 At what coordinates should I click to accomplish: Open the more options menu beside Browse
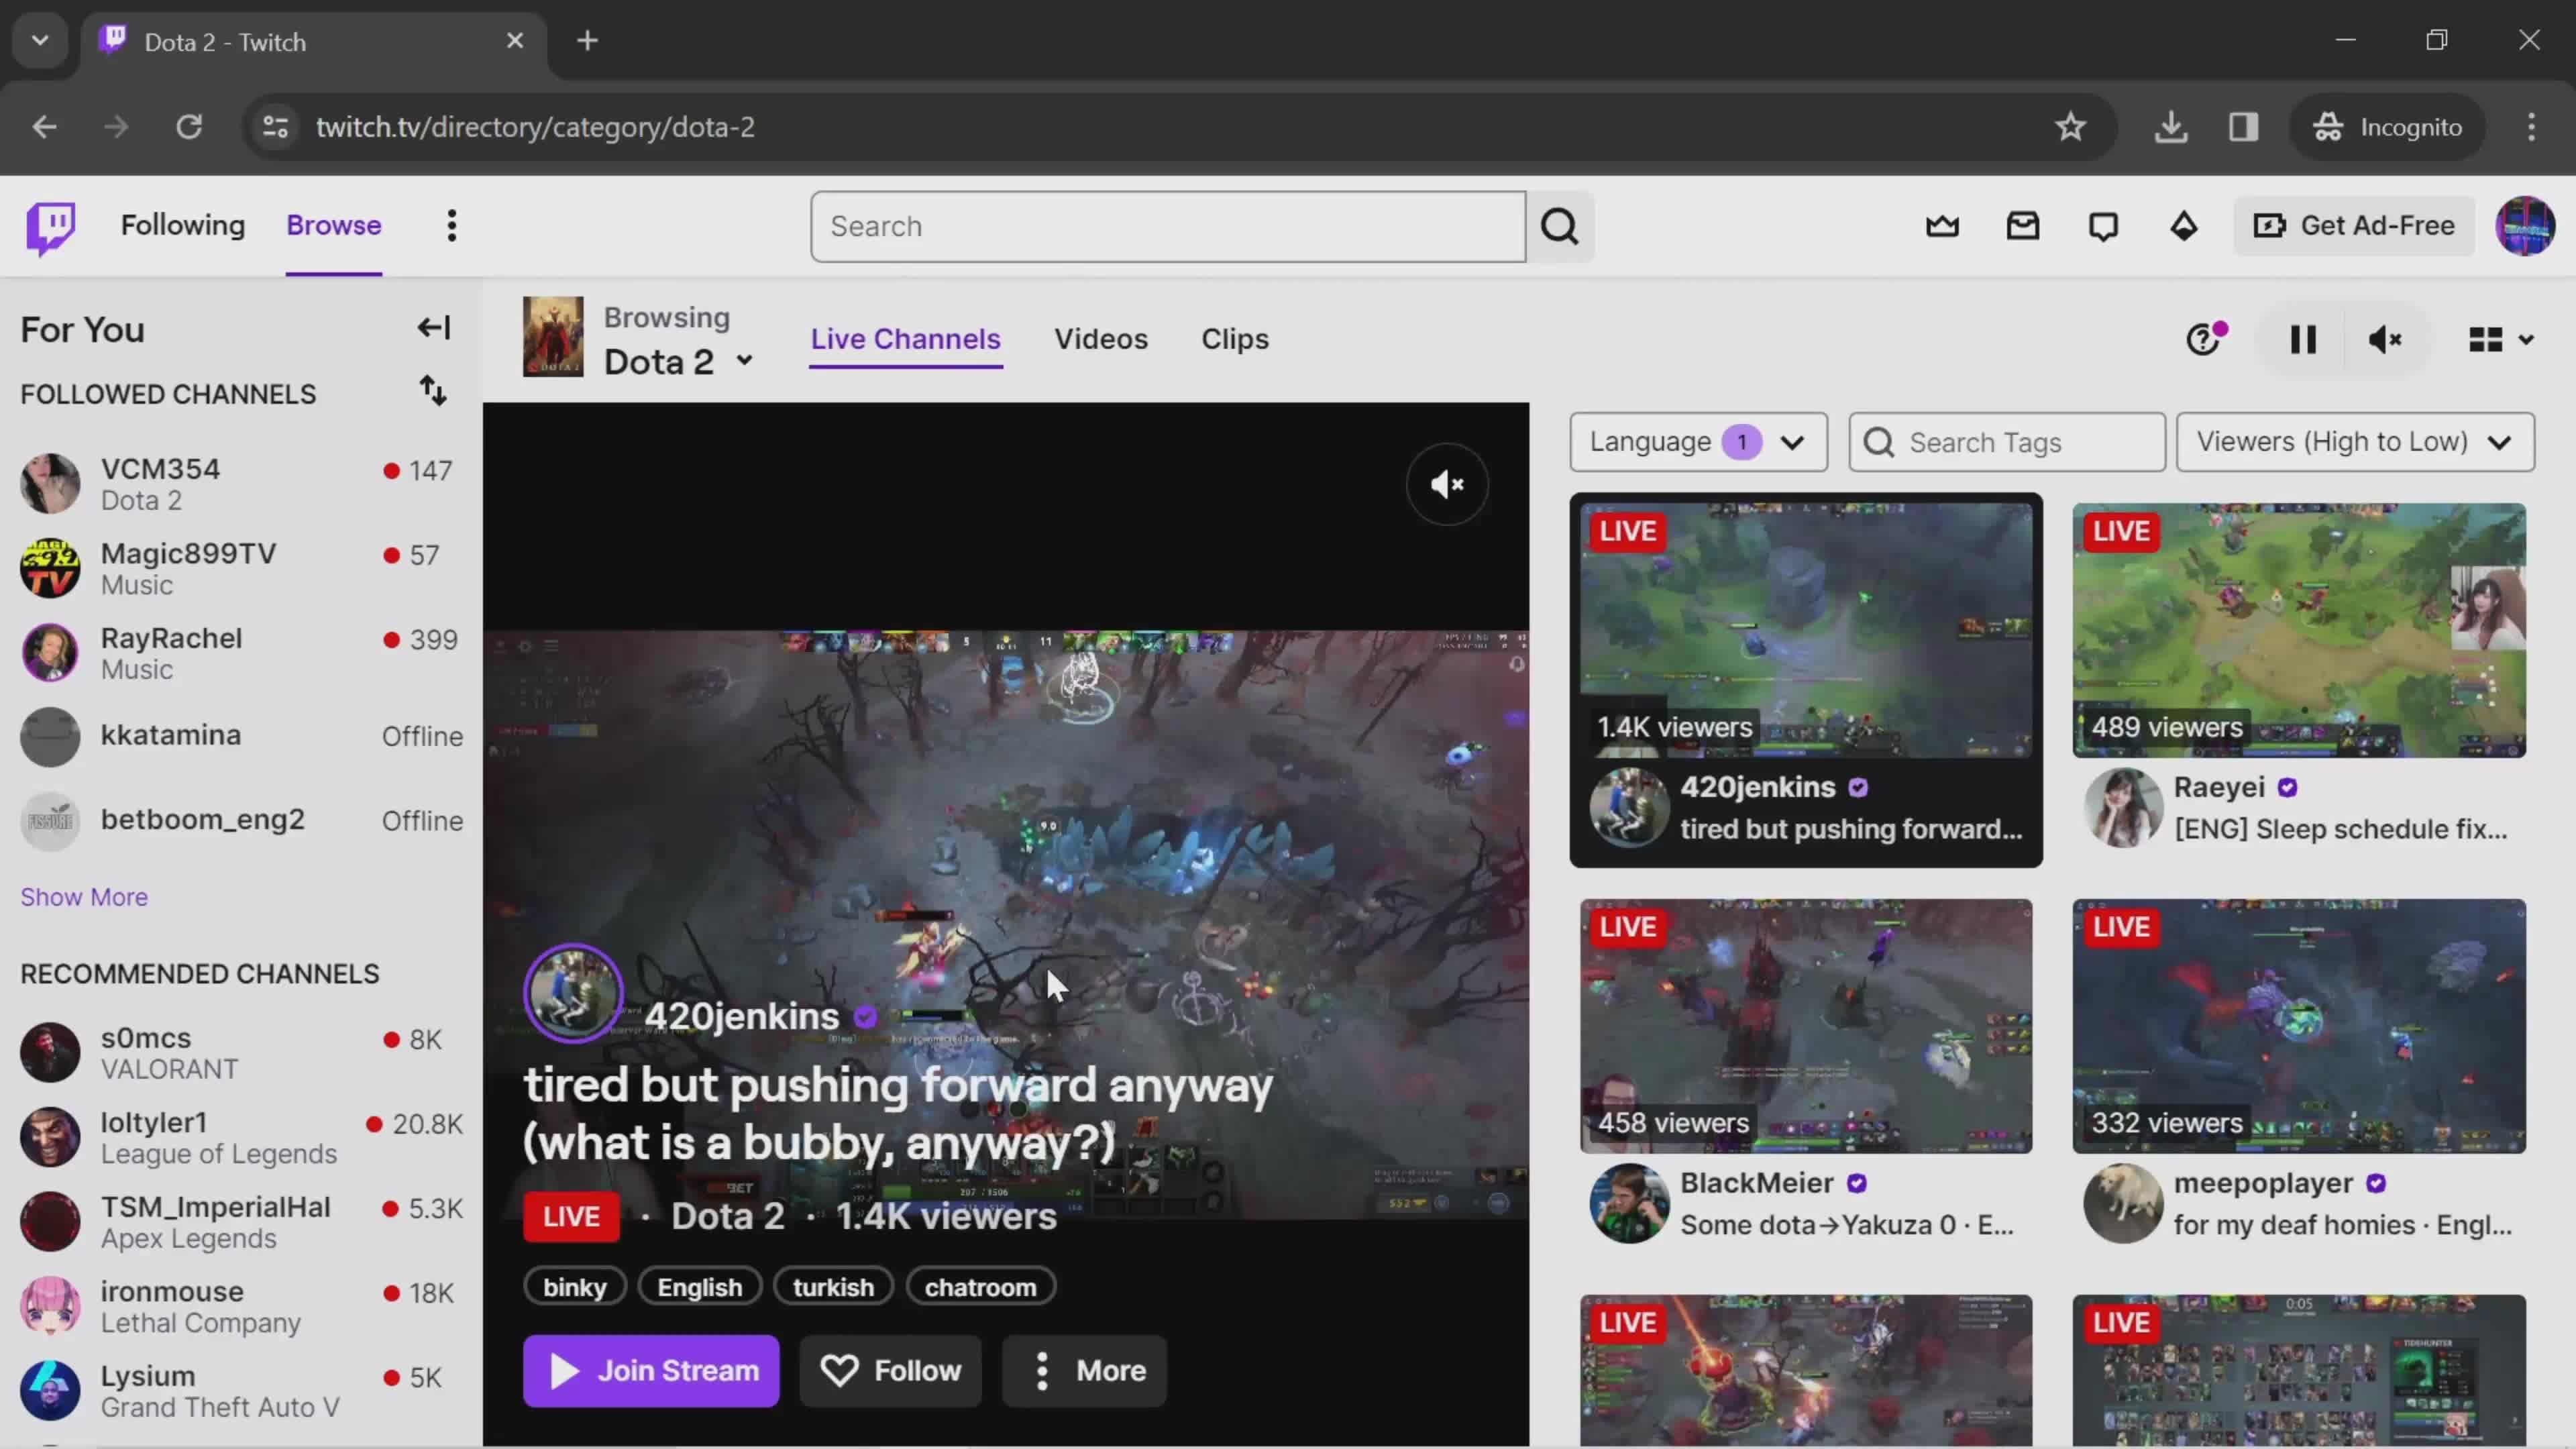[452, 226]
